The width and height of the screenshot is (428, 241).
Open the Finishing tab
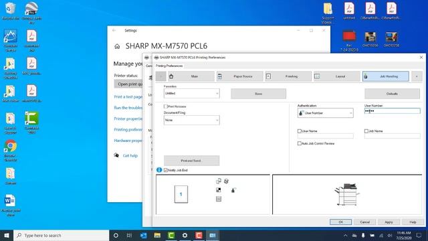[288, 76]
